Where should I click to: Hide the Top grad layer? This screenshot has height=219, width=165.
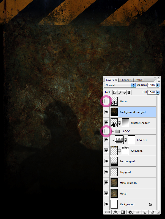[x=106, y=172]
